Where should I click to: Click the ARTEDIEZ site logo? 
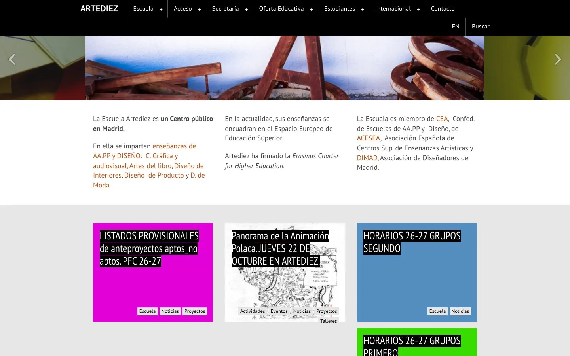click(x=99, y=9)
